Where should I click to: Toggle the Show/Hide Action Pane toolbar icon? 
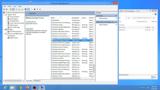(28, 9)
